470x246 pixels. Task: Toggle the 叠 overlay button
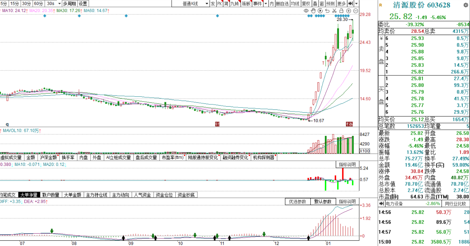(315, 3)
